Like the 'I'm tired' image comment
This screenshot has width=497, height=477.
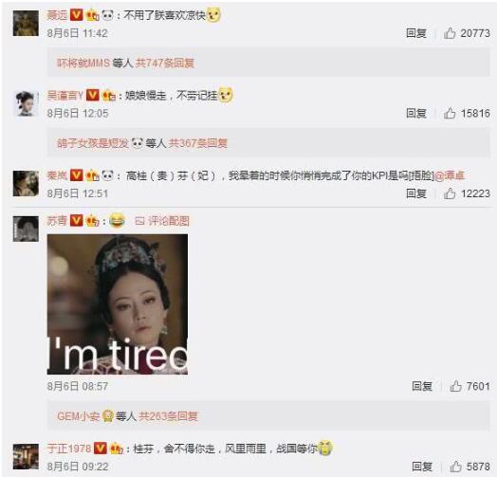[x=455, y=386]
